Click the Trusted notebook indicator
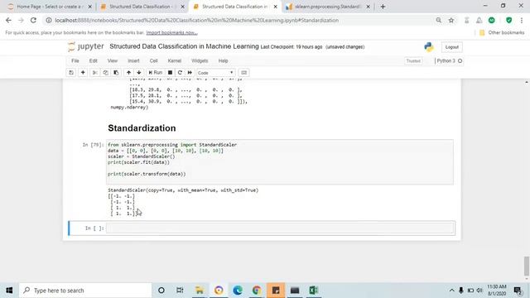Viewport: 530px width, 298px height. 413,60
